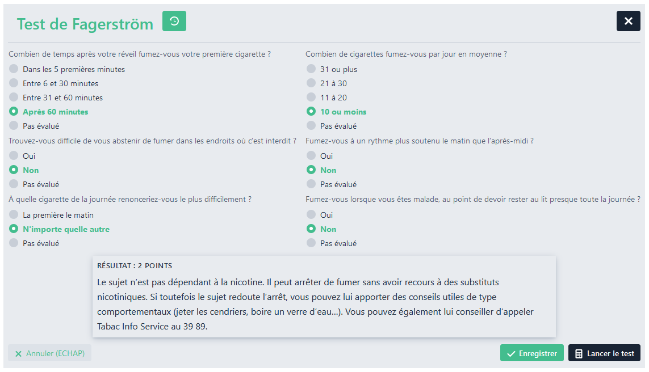Click the selected '10 ou moins' option
The image size is (649, 372).
tap(311, 112)
